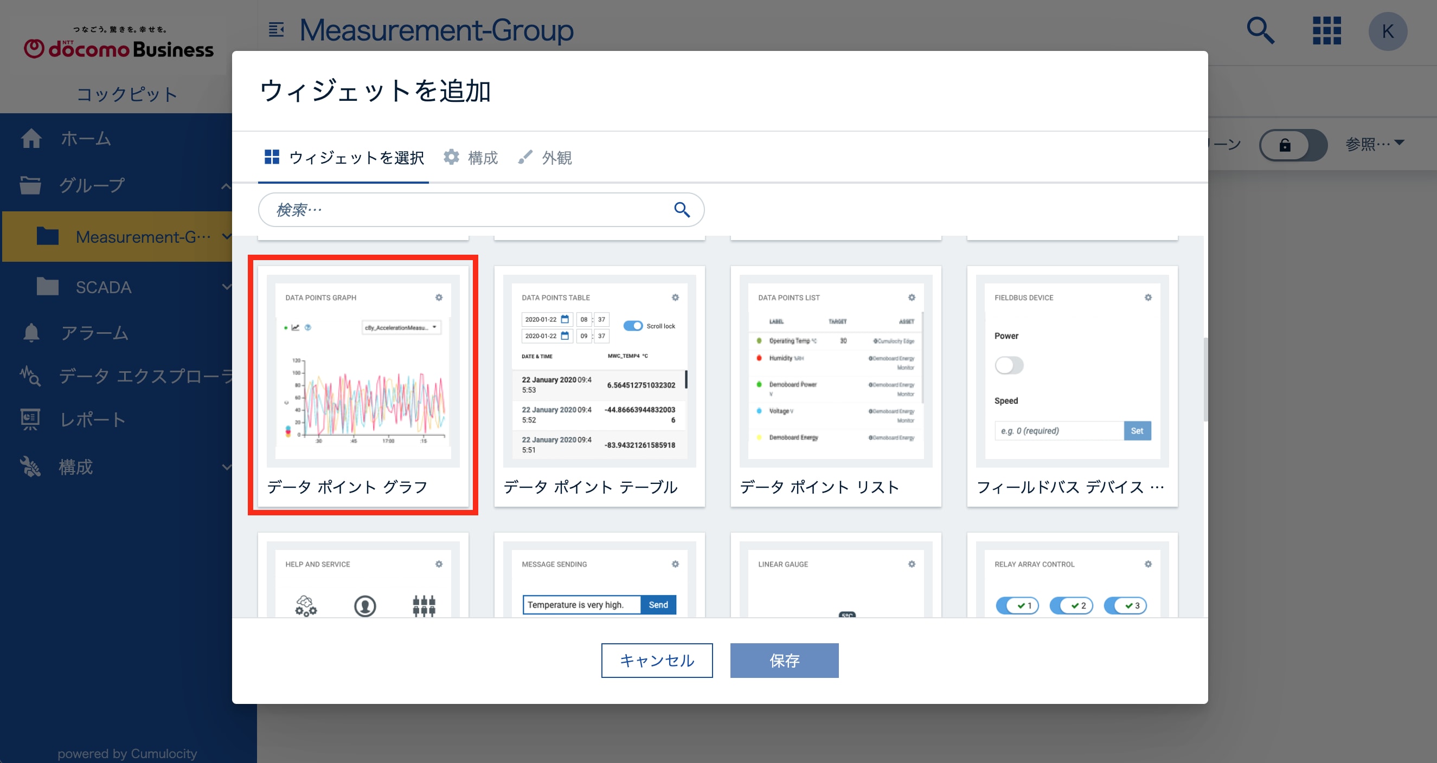Viewport: 1437px width, 763px height.
Task: Open the 参照… dropdown in toolbar
Action: (x=1375, y=144)
